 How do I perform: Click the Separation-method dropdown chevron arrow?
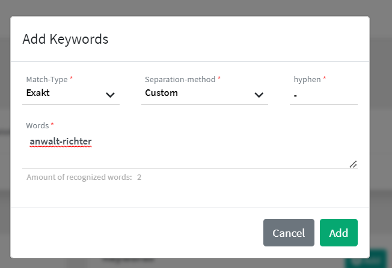click(259, 95)
